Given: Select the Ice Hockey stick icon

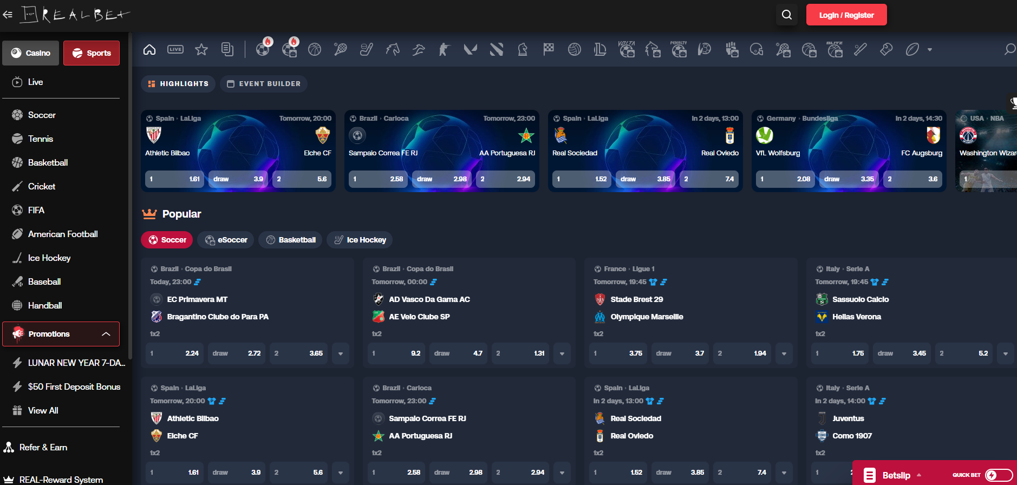Looking at the screenshot, I should point(367,50).
